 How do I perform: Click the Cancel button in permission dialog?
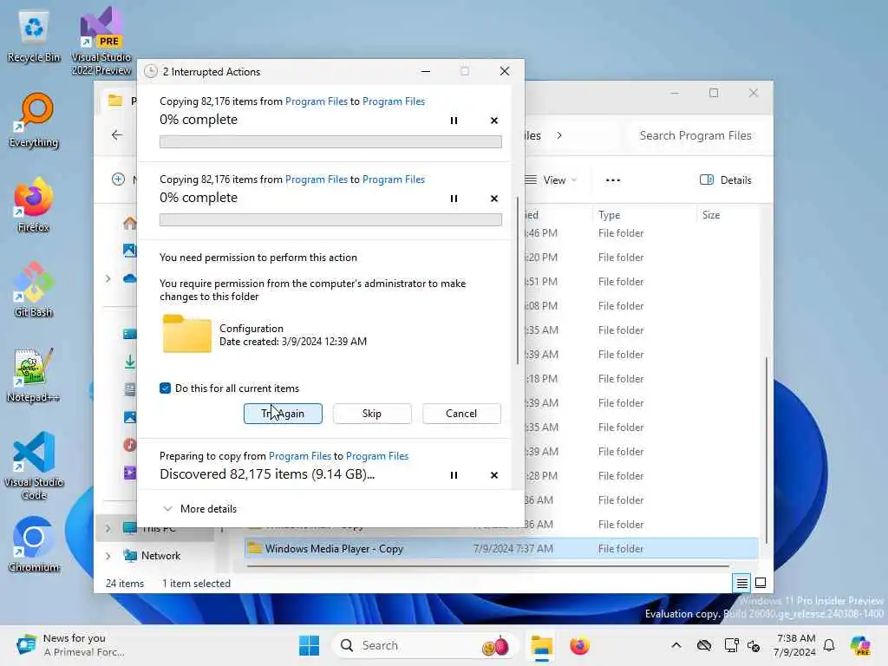(461, 414)
